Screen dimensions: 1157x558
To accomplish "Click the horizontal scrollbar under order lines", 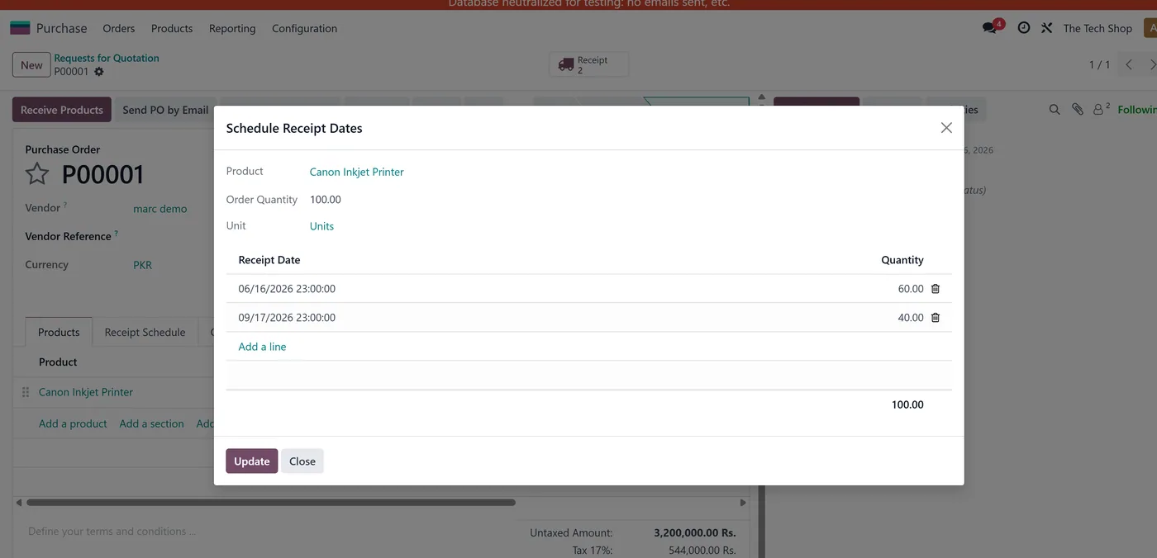I will coord(271,502).
